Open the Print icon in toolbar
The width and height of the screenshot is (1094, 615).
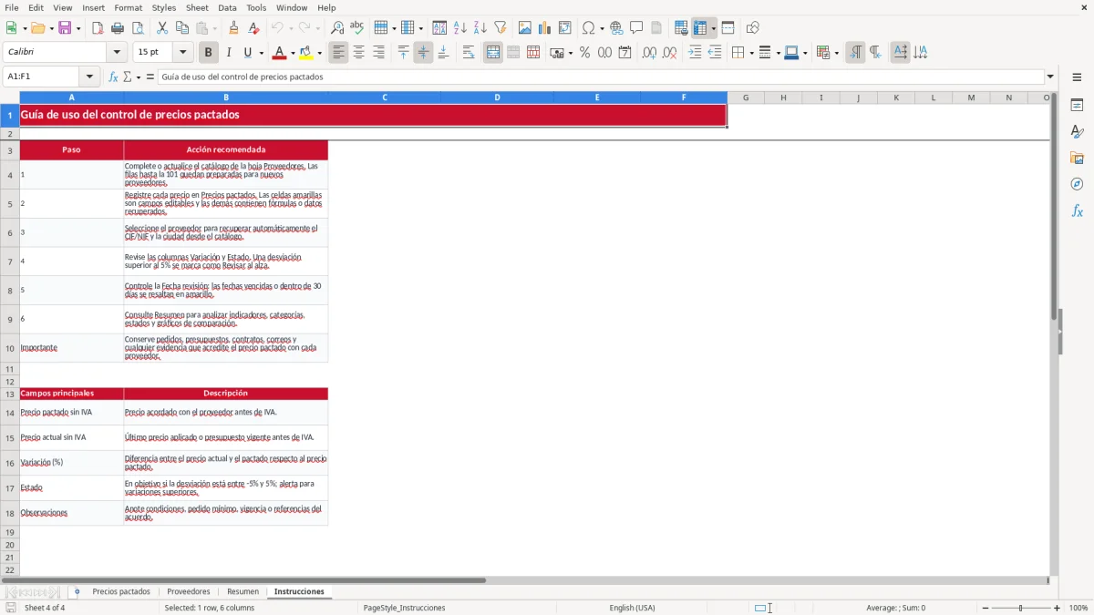point(118,28)
